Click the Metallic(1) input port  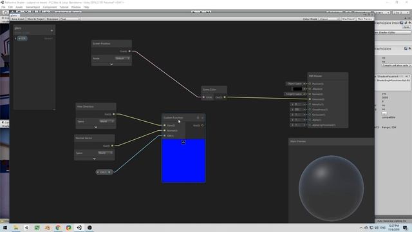point(310,104)
